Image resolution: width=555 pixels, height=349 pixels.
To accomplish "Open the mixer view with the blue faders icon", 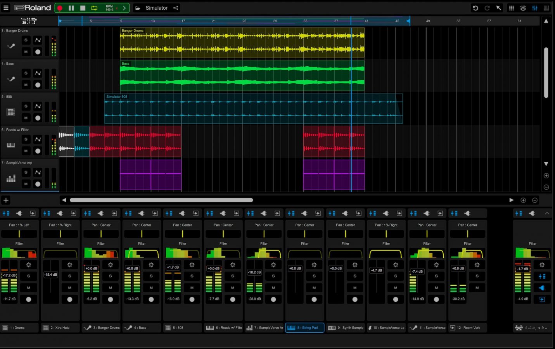I will (535, 8).
